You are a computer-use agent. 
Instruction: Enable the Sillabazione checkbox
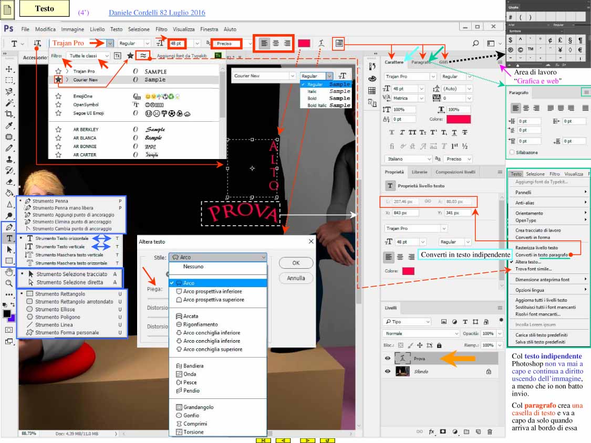512,153
